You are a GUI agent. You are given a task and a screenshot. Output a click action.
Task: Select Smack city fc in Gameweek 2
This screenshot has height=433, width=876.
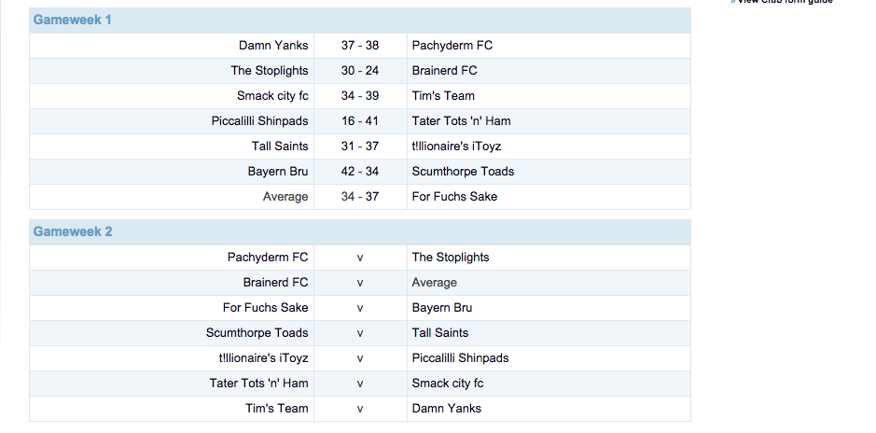click(x=448, y=384)
